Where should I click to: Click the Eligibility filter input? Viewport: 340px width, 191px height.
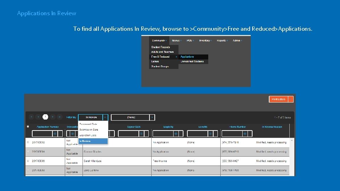163,134
